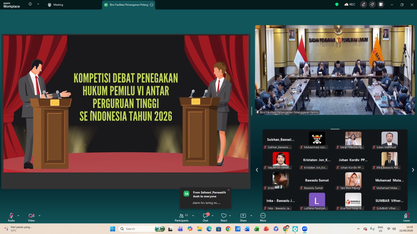Select Elsa Nur Nisa participant tile

[x=353, y=201]
